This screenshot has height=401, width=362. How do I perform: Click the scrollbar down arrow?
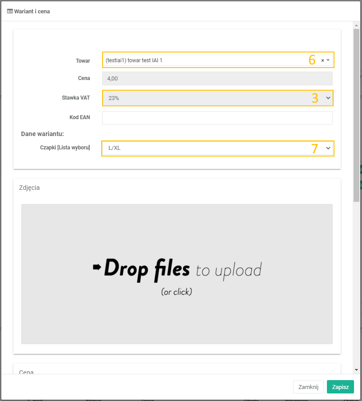356,369
